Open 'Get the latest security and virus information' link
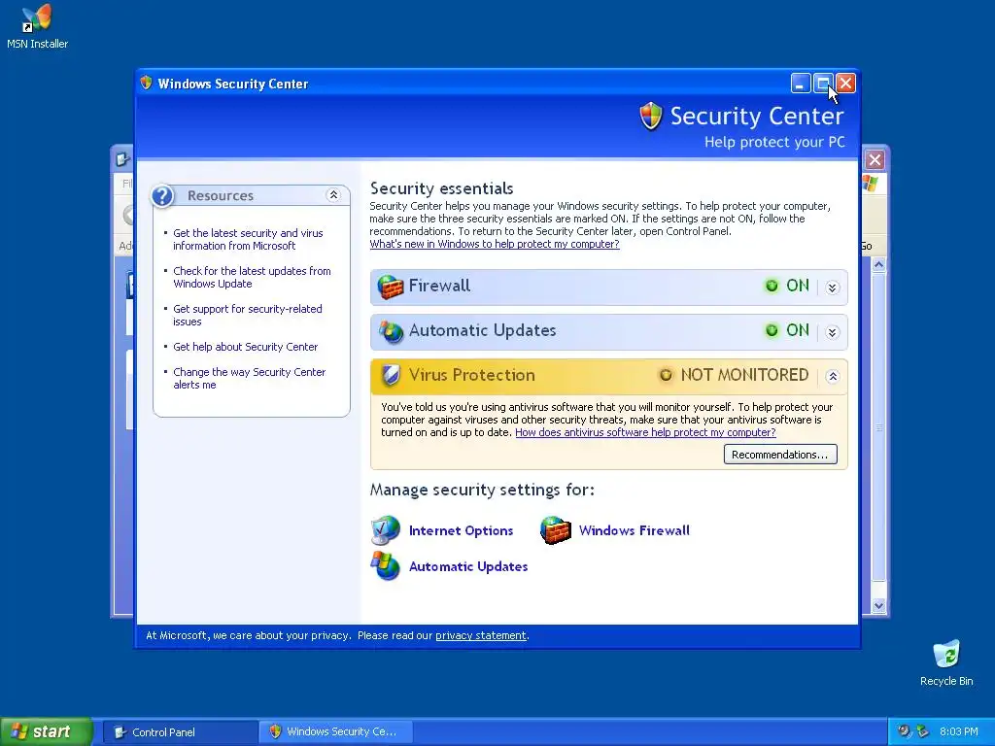 [x=248, y=240]
